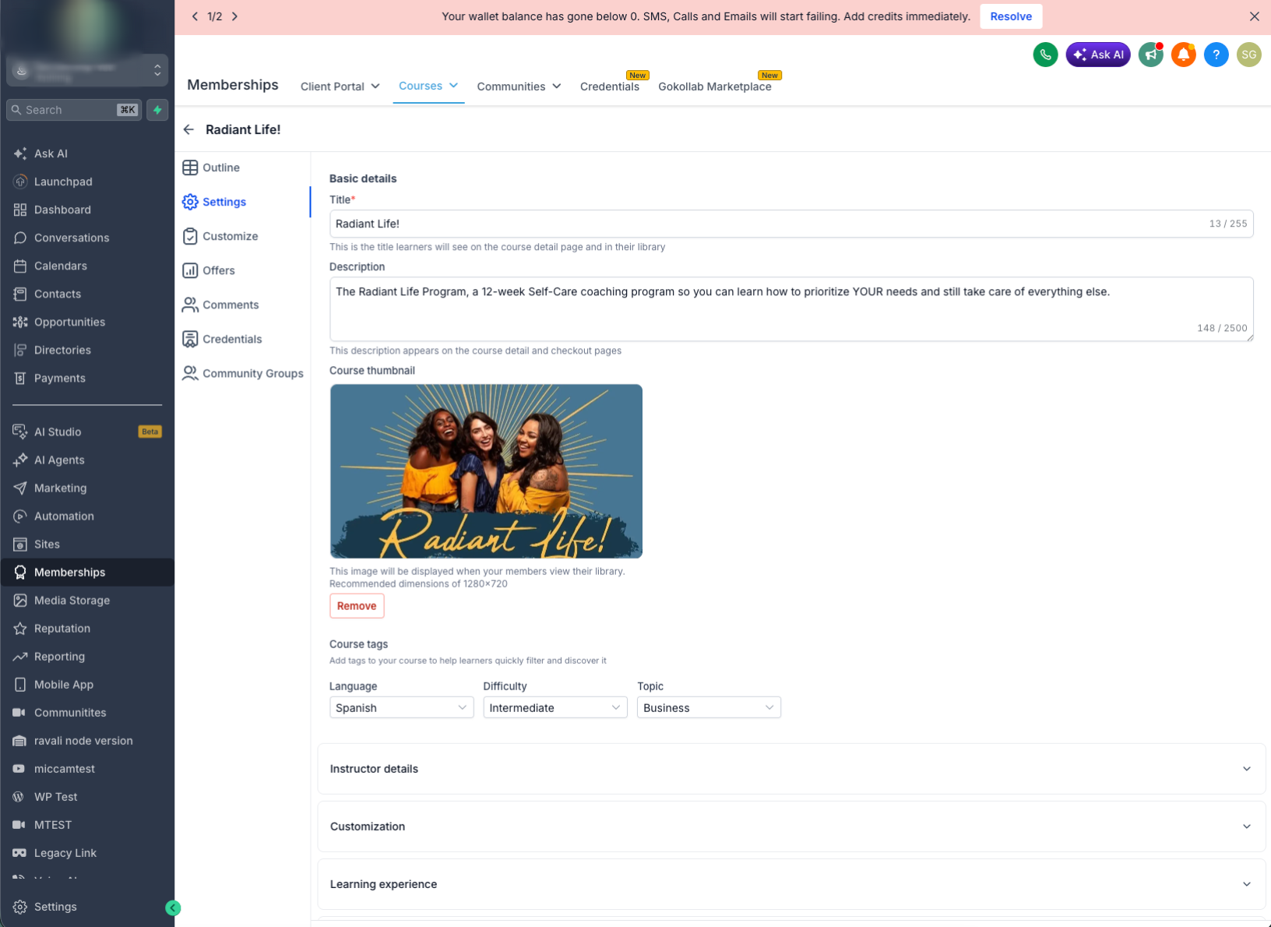Image resolution: width=1271 pixels, height=927 pixels.
Task: Click the Description text area
Action: click(x=791, y=309)
